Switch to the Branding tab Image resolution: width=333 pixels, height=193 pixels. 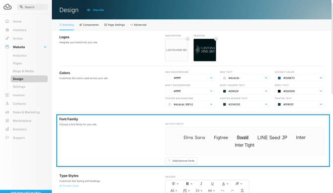point(67,25)
